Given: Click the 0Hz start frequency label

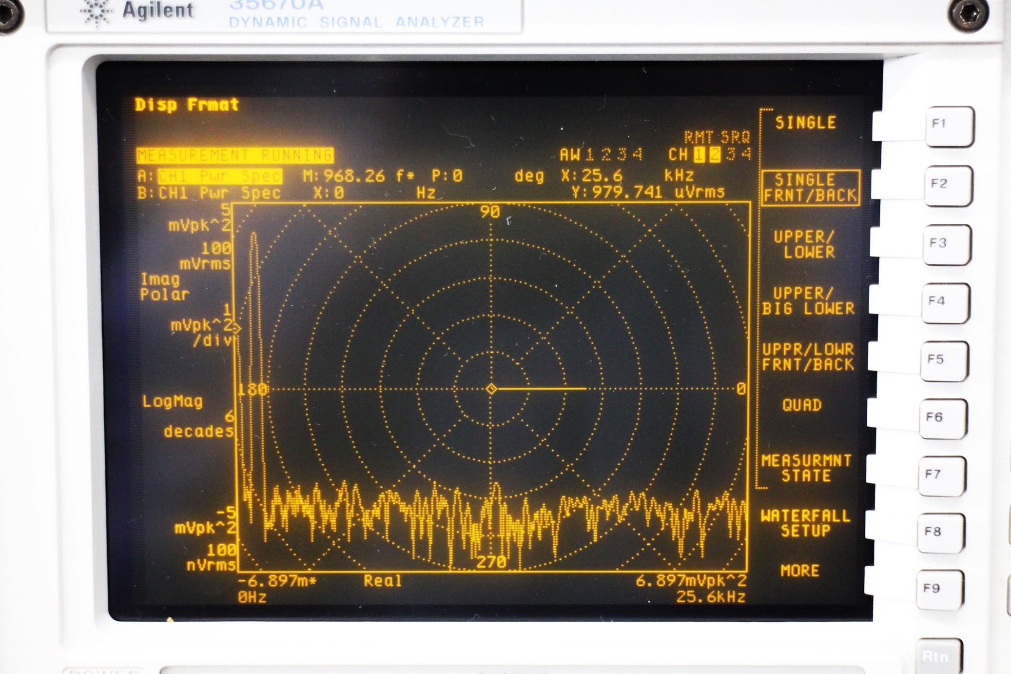Looking at the screenshot, I should coord(252,597).
